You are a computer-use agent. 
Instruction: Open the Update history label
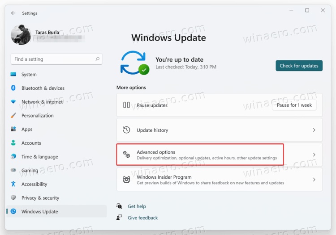(152, 130)
